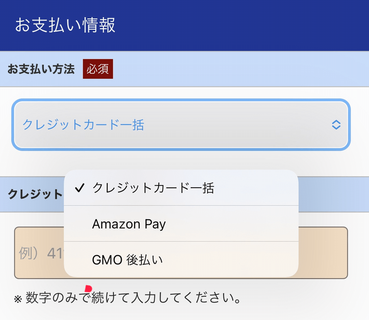
Task: Pick the checked クレジットカード一括 popup entry
Action: (153, 188)
